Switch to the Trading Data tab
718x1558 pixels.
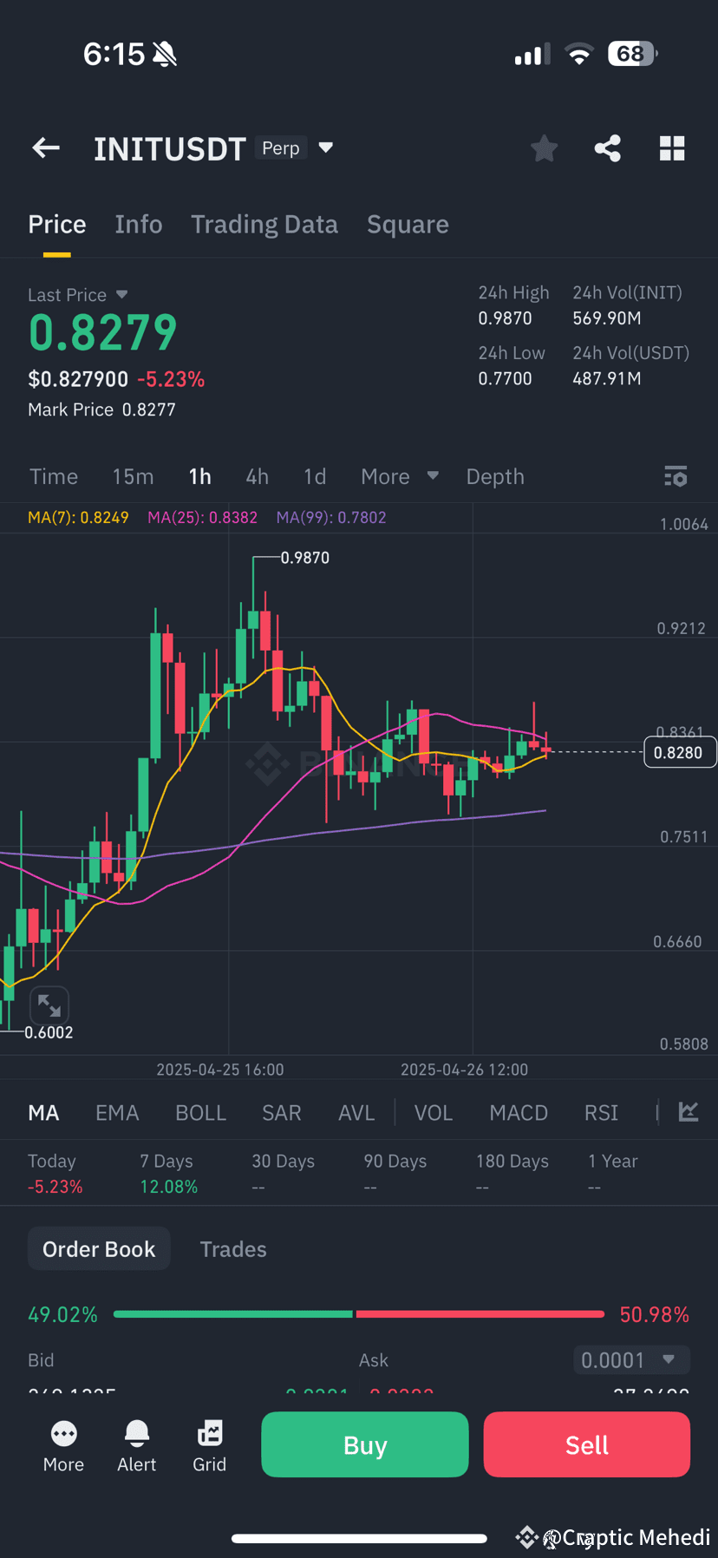[264, 225]
